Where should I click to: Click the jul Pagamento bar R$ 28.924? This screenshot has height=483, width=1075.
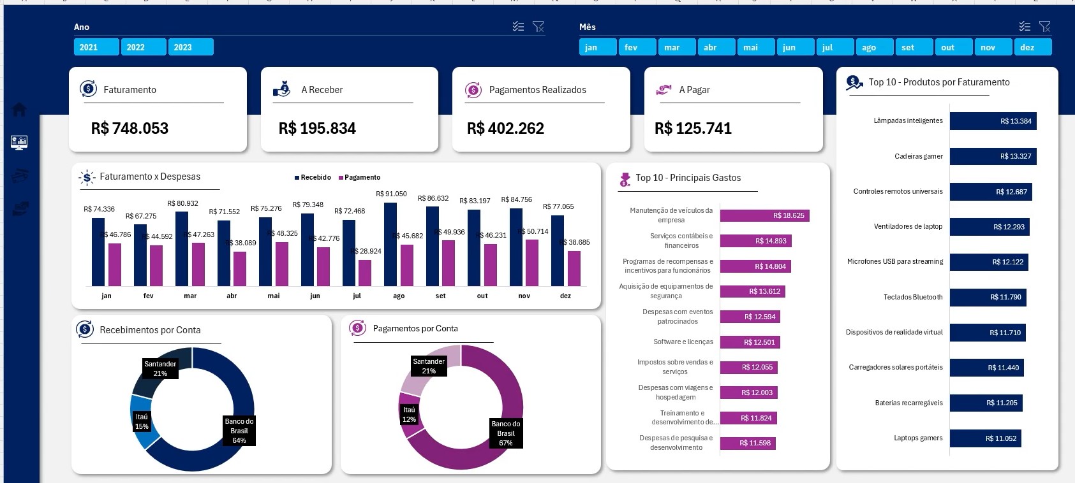(x=365, y=273)
